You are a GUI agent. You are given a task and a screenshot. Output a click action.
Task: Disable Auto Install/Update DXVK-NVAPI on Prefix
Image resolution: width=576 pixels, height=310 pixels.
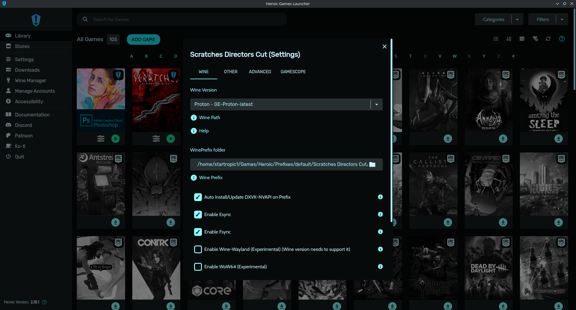point(198,197)
